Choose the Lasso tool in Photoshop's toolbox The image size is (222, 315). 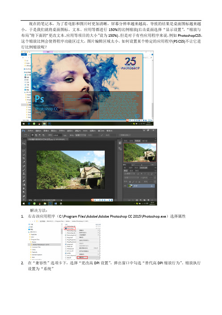pos(24,151)
